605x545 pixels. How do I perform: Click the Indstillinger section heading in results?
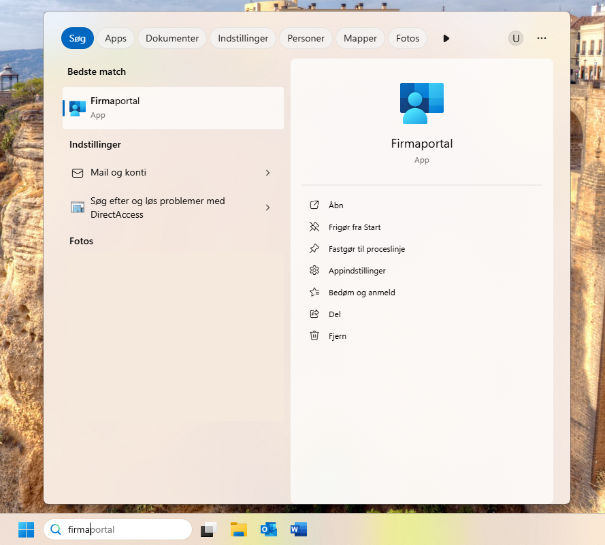point(95,145)
